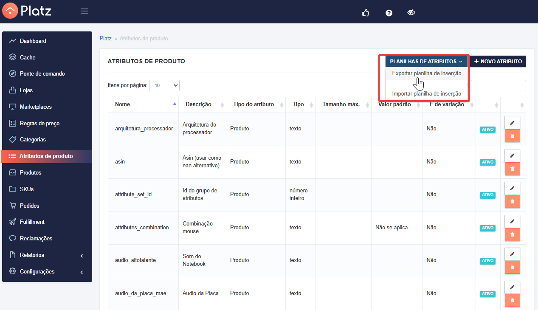This screenshot has width=538, height=310.
Task: Expand the Relatórios submenu chevron
Action: click(82, 255)
